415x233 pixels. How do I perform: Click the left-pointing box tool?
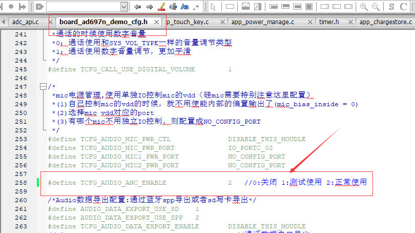(x=337, y=7)
